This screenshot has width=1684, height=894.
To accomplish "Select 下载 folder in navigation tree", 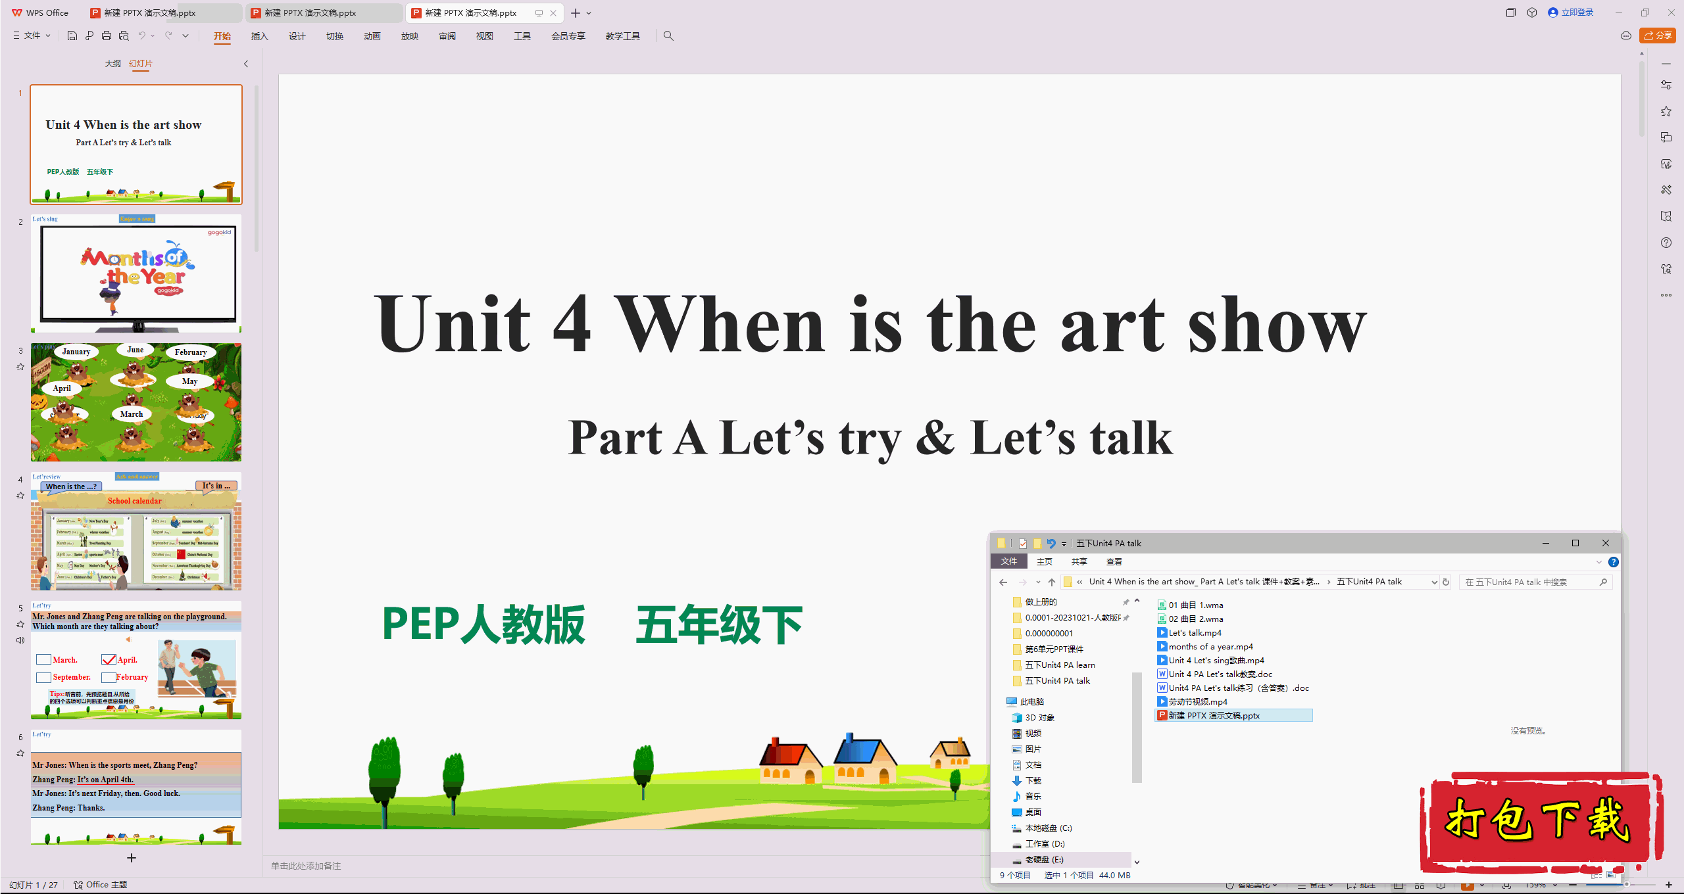I will click(1027, 780).
